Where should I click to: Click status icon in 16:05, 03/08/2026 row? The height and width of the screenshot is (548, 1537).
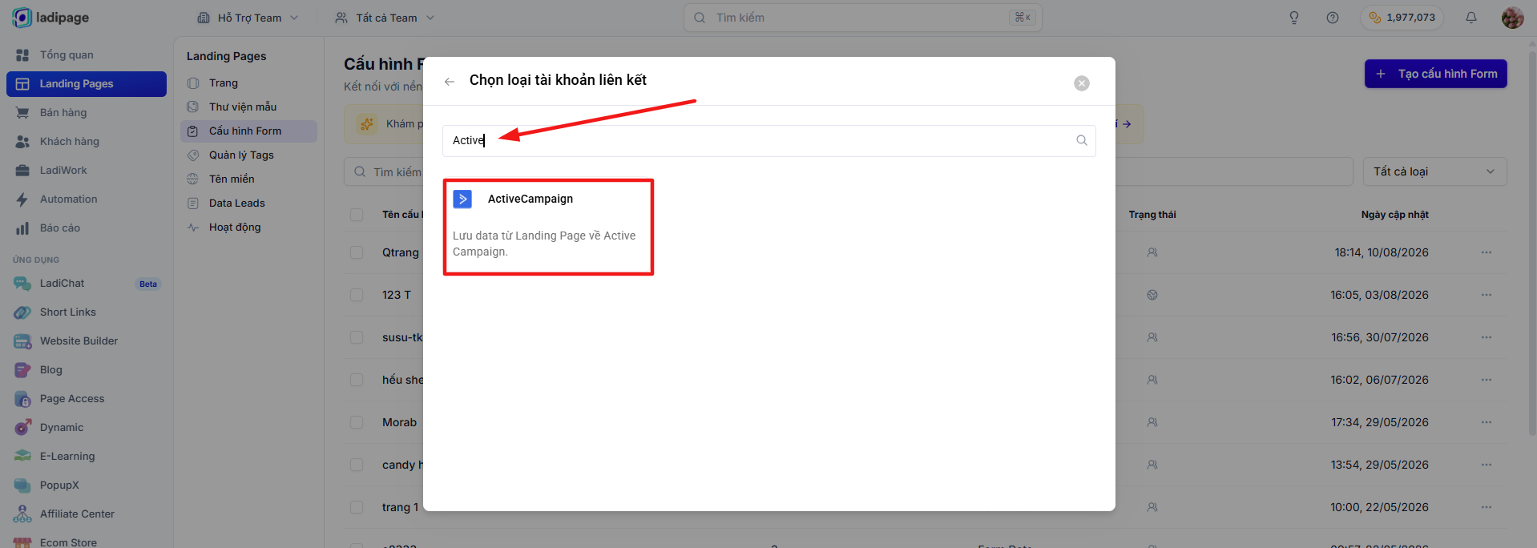click(1152, 295)
